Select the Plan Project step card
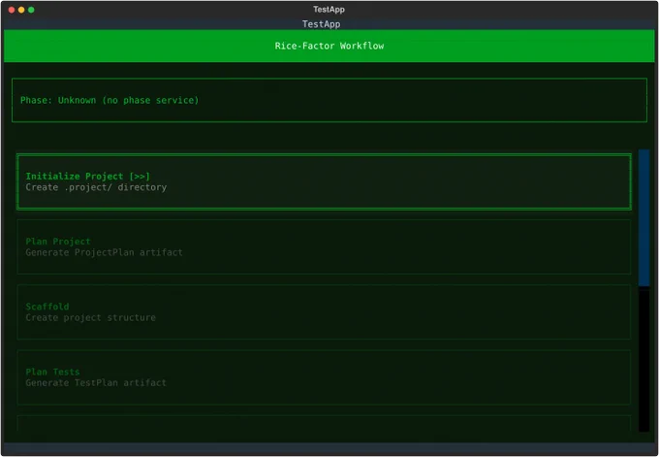The width and height of the screenshot is (659, 457). point(324,247)
